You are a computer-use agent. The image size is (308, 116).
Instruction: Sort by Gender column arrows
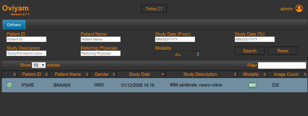(114, 75)
